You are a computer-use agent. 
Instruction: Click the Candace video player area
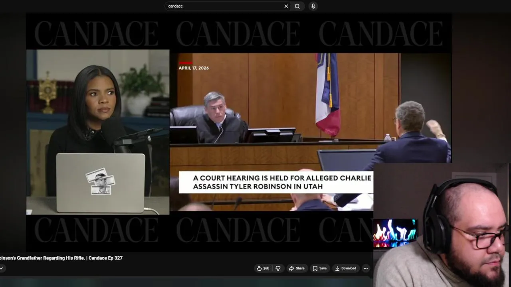coord(239,132)
